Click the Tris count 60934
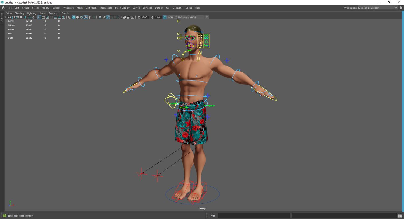404x219 pixels. click(29, 34)
